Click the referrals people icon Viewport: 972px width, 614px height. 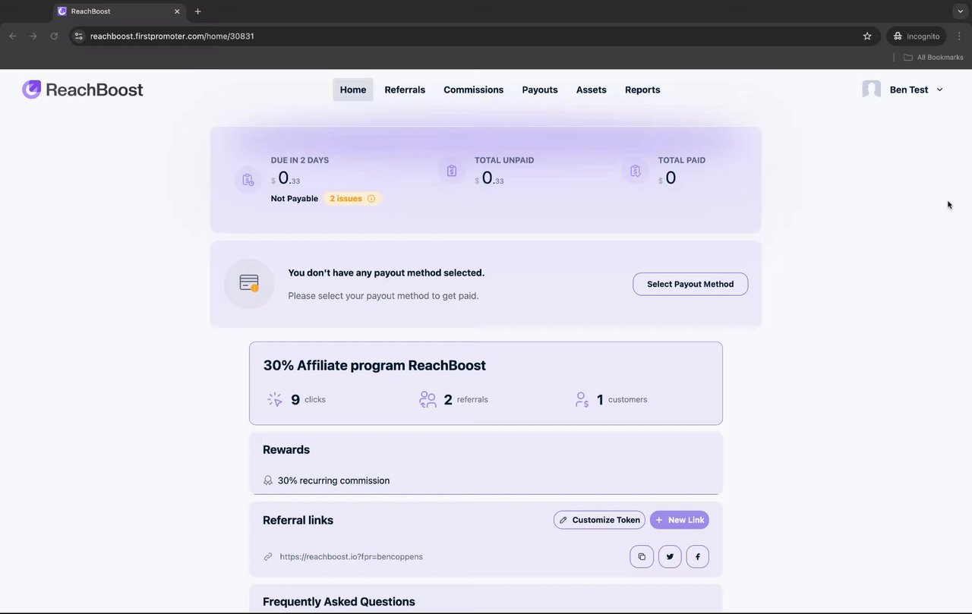(x=428, y=399)
